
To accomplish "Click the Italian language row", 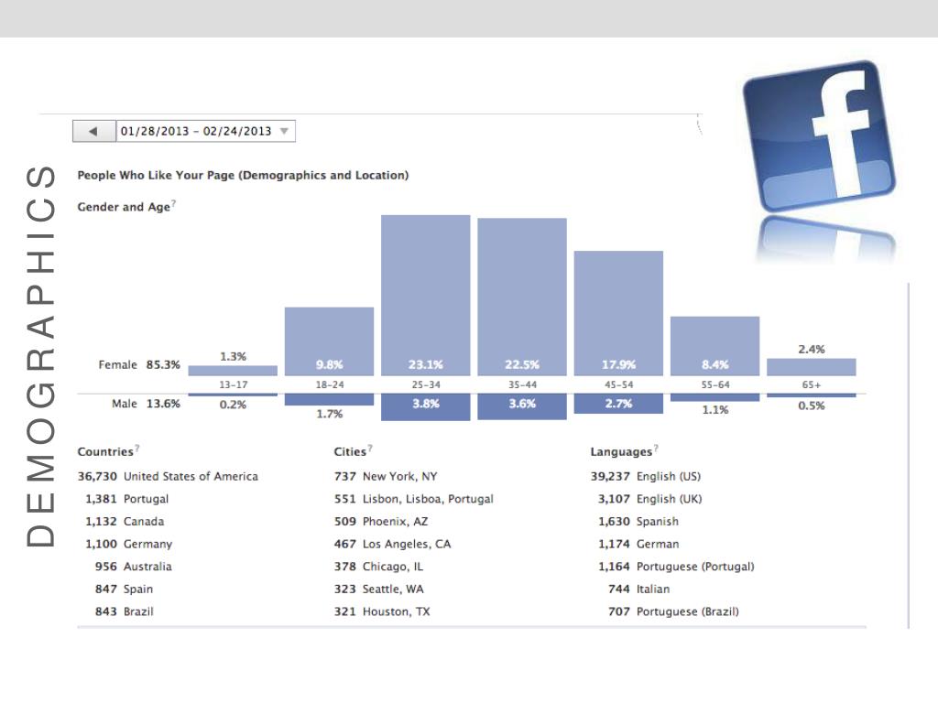I will point(638,589).
